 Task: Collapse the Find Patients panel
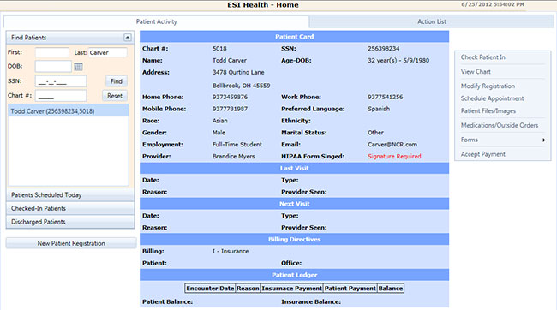(127, 38)
